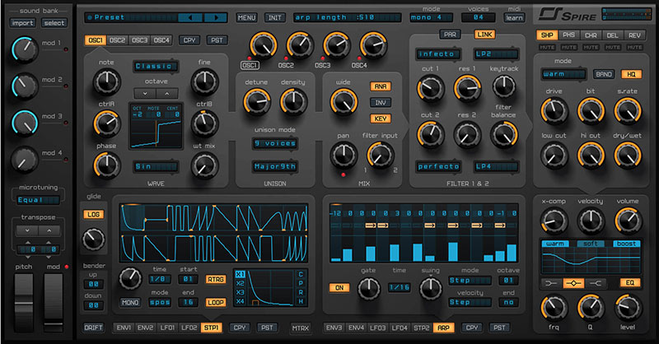Switch to the LFO1 tab
Screen dimensions: 659x344
point(167,328)
